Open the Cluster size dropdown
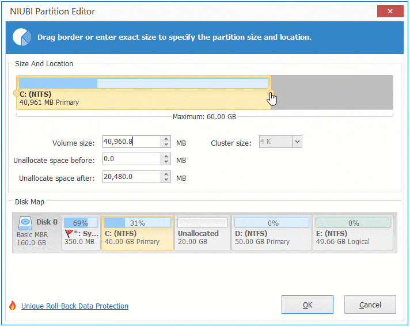The image size is (410, 327). (x=297, y=142)
